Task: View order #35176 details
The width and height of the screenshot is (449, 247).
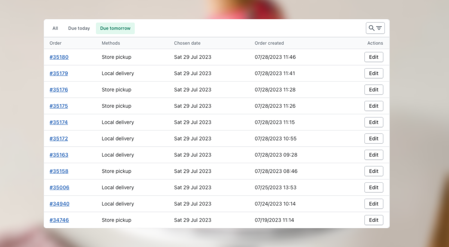Action: [x=59, y=90]
